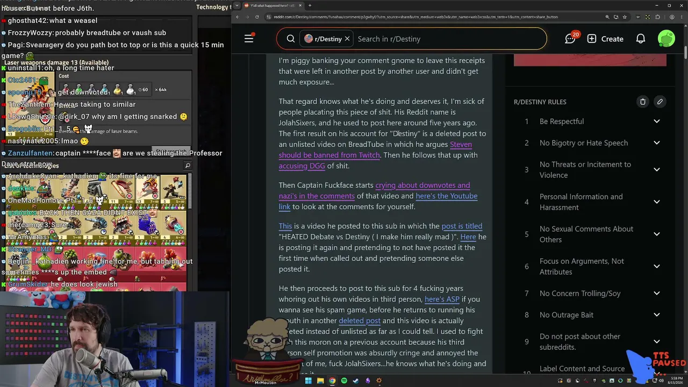Click the 'This' link starting the paragraph

285,226
